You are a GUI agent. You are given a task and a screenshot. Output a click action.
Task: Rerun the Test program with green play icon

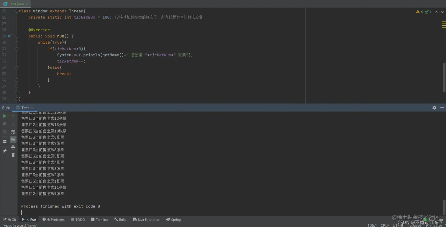[4, 116]
